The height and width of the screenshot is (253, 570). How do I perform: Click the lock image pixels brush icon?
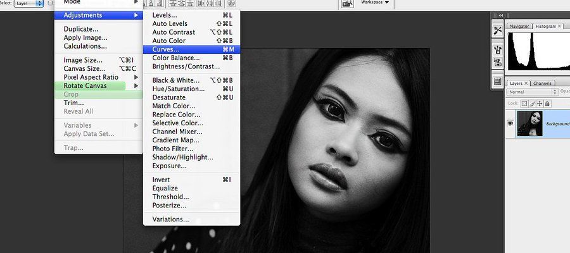[x=531, y=103]
